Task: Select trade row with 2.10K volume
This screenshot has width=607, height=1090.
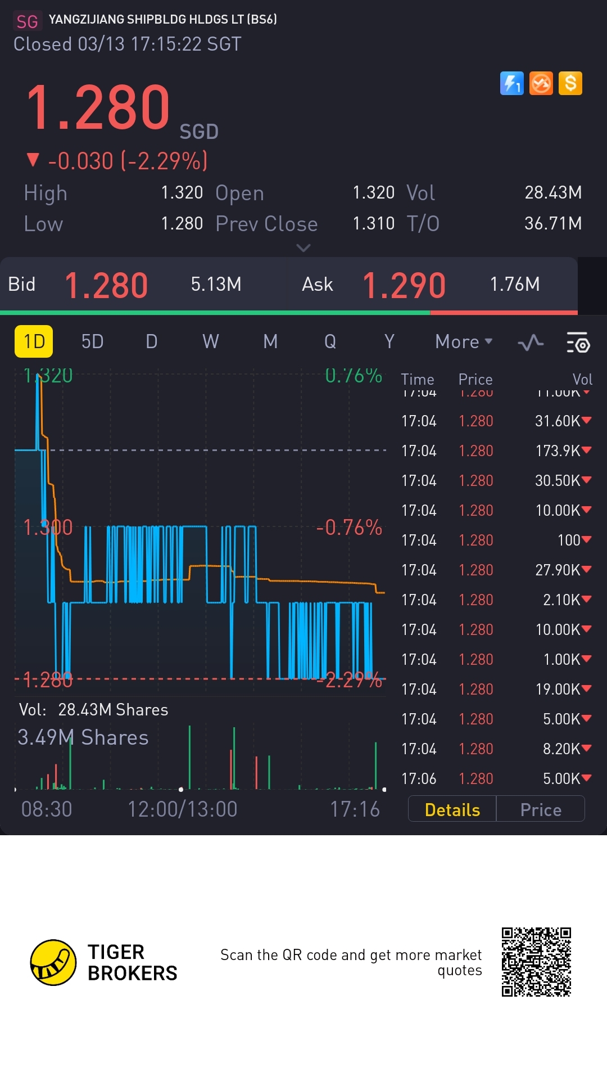Action: (496, 600)
